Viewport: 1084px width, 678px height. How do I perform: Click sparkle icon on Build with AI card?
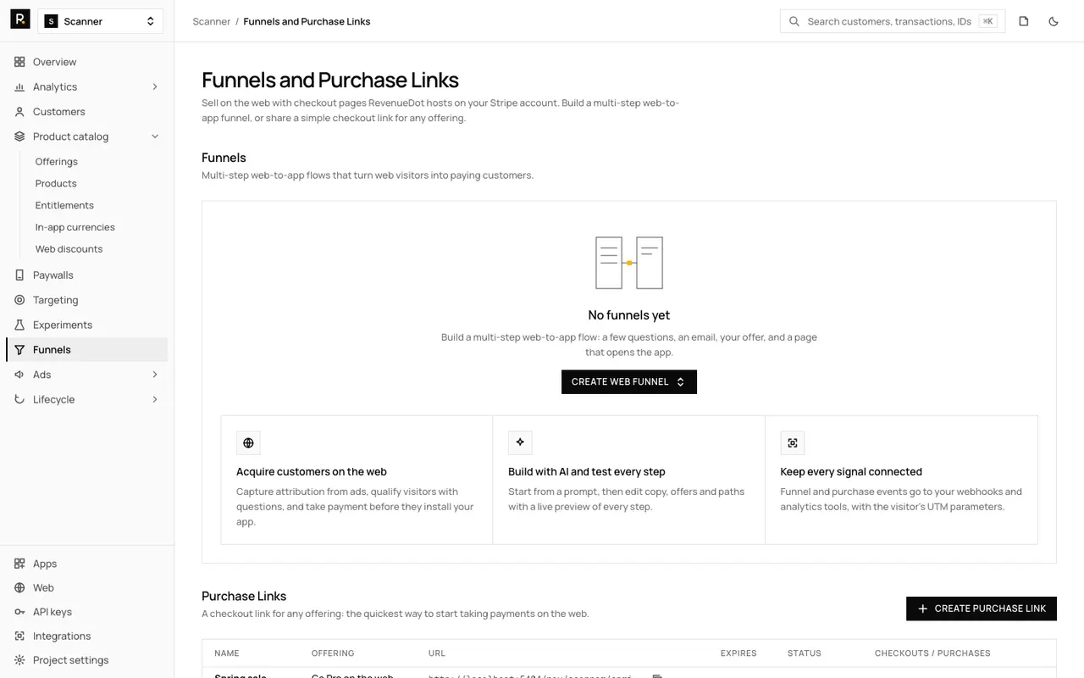[520, 443]
